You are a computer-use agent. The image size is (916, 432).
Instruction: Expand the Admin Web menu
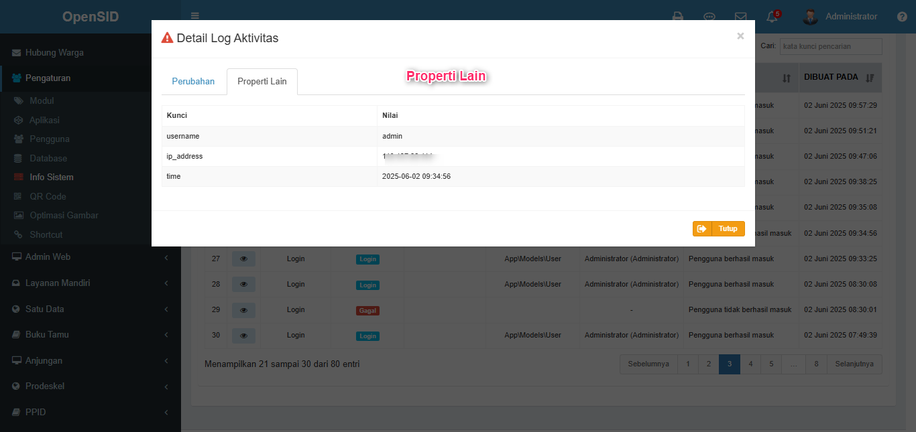point(91,257)
